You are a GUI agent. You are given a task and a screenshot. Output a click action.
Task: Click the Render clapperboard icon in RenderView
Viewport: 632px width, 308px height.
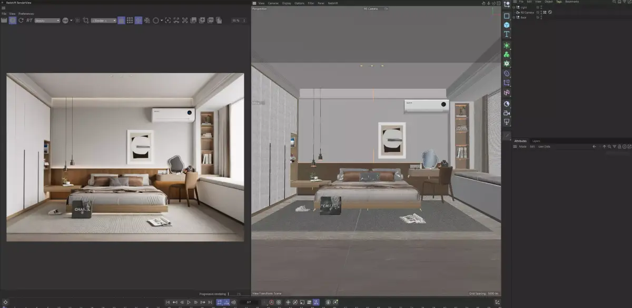[4, 20]
